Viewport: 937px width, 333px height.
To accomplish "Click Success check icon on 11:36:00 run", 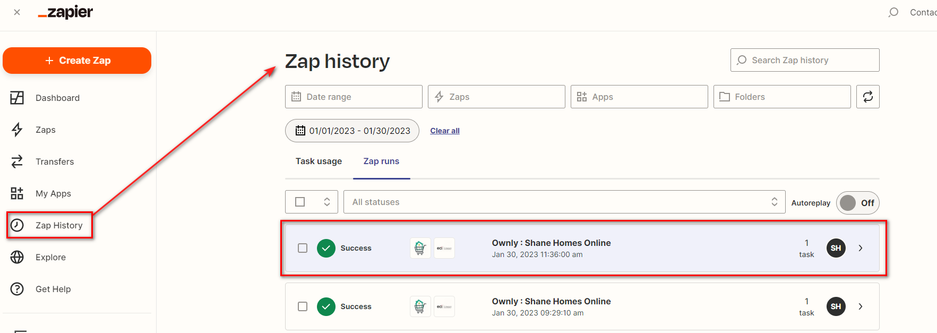I will point(326,248).
